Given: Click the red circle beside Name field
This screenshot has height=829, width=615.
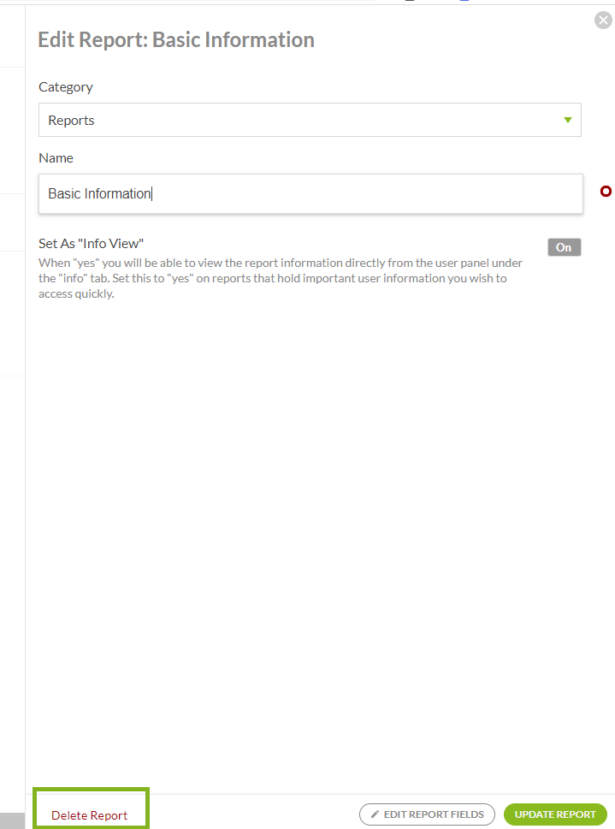Looking at the screenshot, I should click(x=606, y=192).
